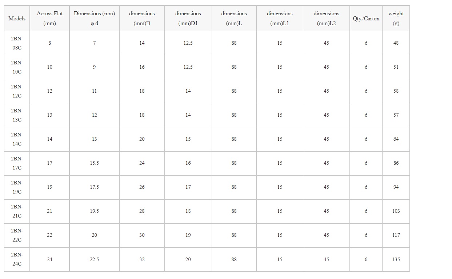Screen dimensions: 452x279
Task: Select the weight value 103
Action: coord(396,211)
